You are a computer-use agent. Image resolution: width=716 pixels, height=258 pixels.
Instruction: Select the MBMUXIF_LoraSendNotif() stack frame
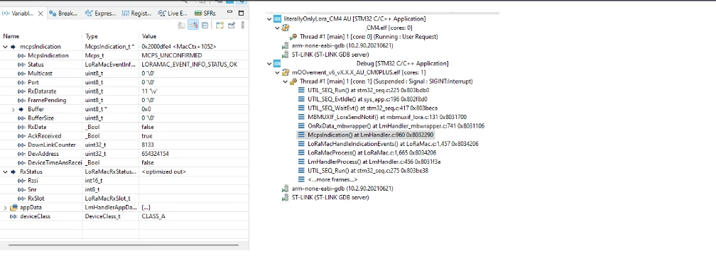382,117
